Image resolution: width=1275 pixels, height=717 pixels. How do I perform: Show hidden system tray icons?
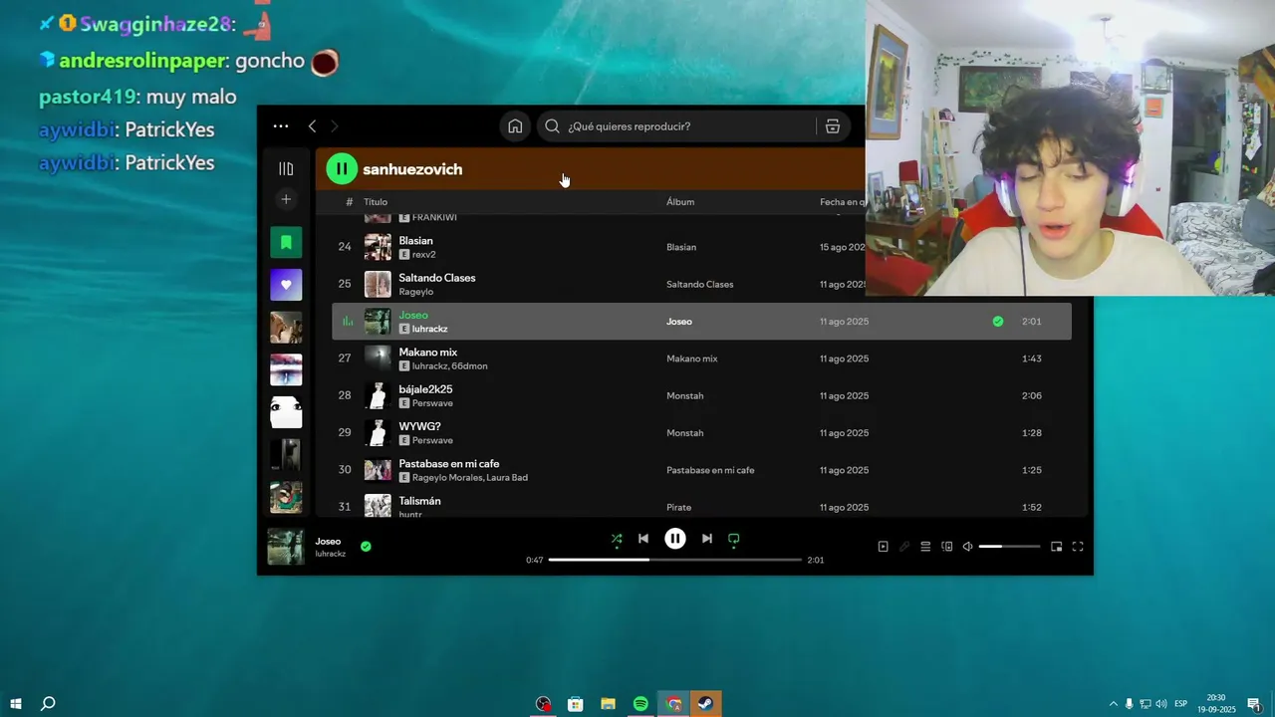pos(1114,704)
